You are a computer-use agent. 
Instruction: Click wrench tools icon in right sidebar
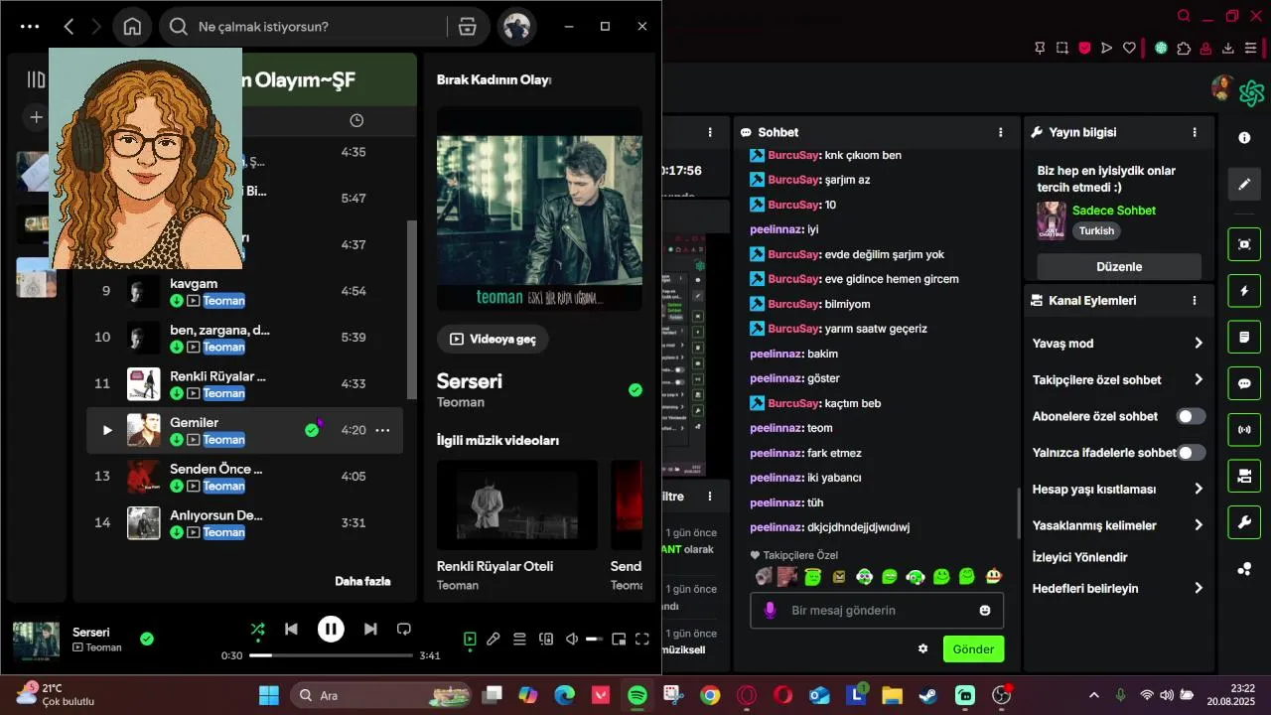coord(1244,521)
